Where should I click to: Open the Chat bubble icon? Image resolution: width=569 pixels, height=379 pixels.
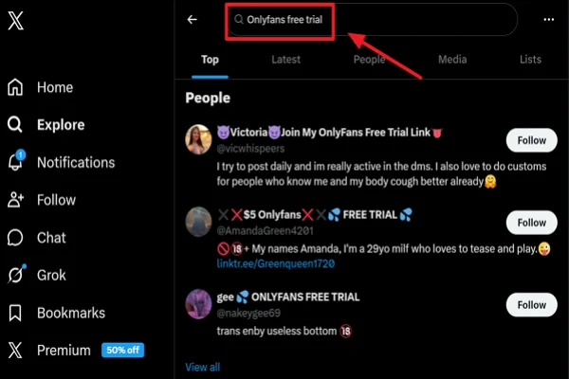click(x=15, y=238)
